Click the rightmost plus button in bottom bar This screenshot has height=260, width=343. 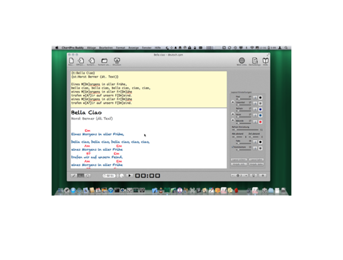[263, 176]
